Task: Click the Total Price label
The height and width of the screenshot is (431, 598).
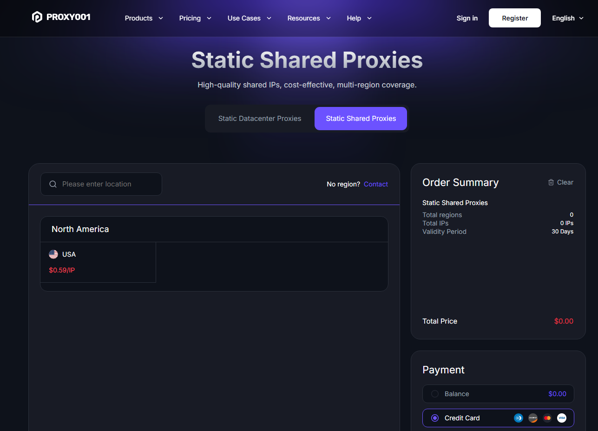Action: click(x=440, y=321)
